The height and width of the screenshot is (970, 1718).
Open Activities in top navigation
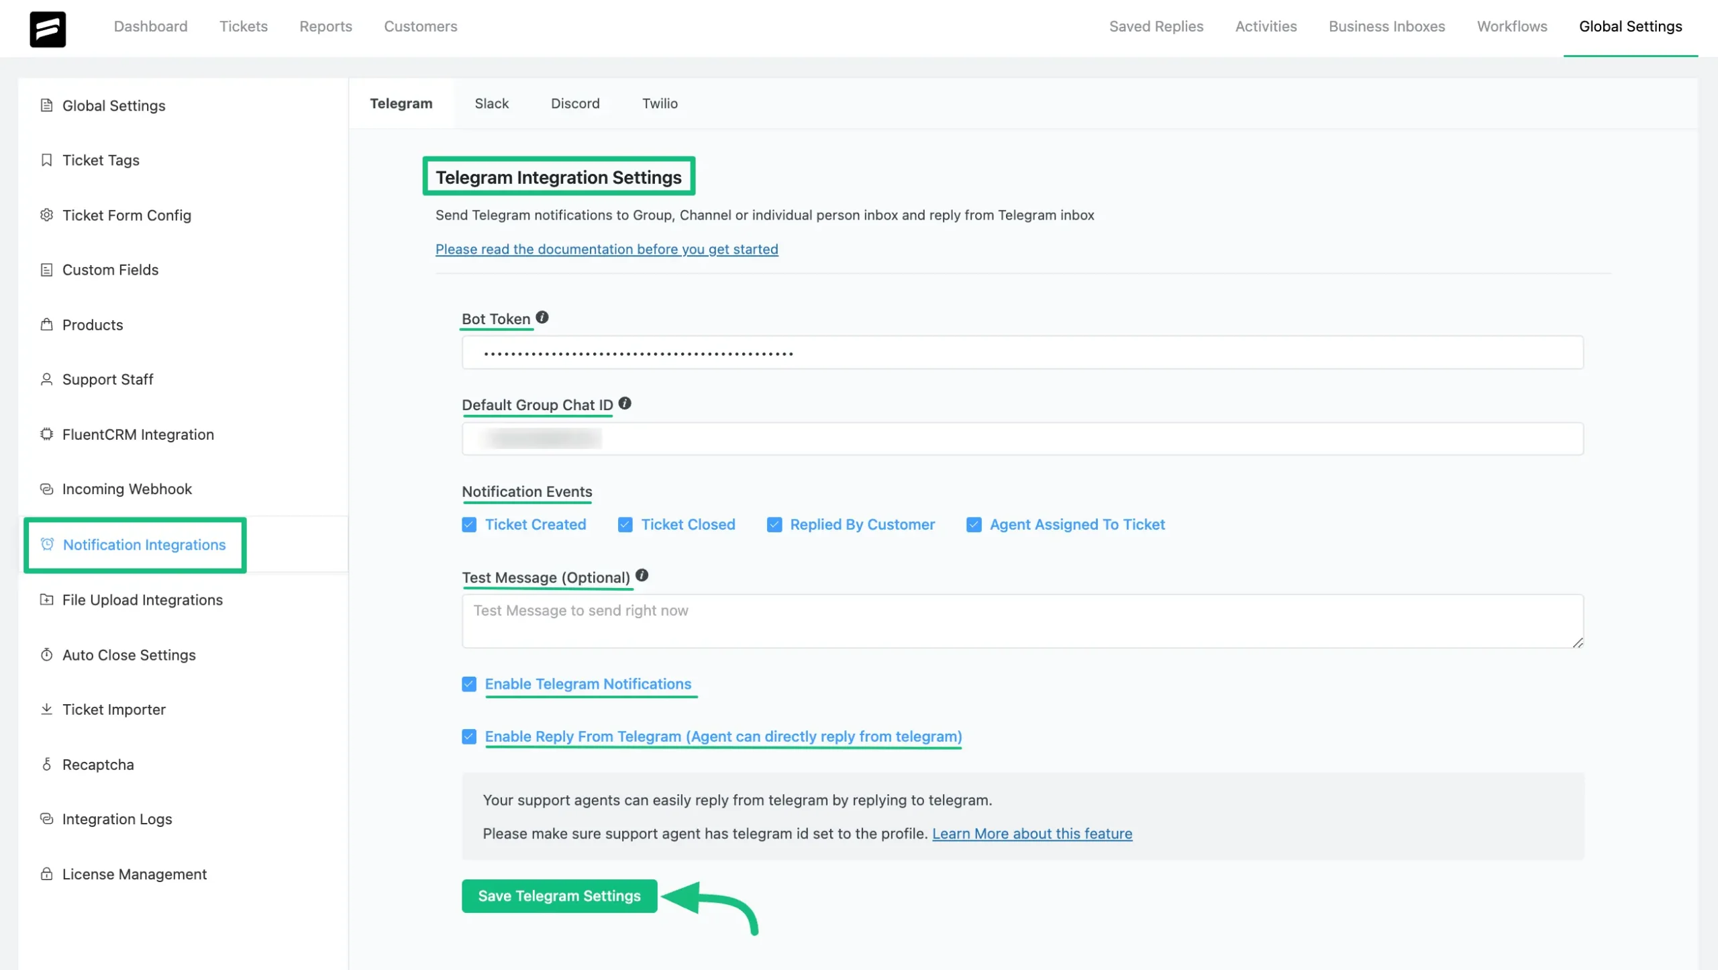[1266, 26]
